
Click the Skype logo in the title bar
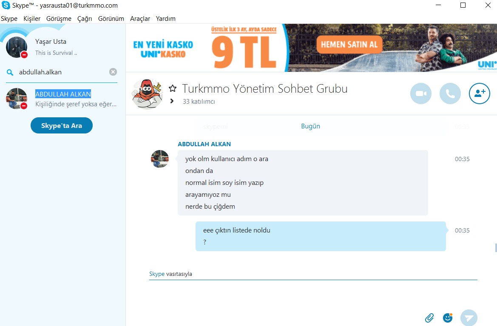(x=6, y=6)
